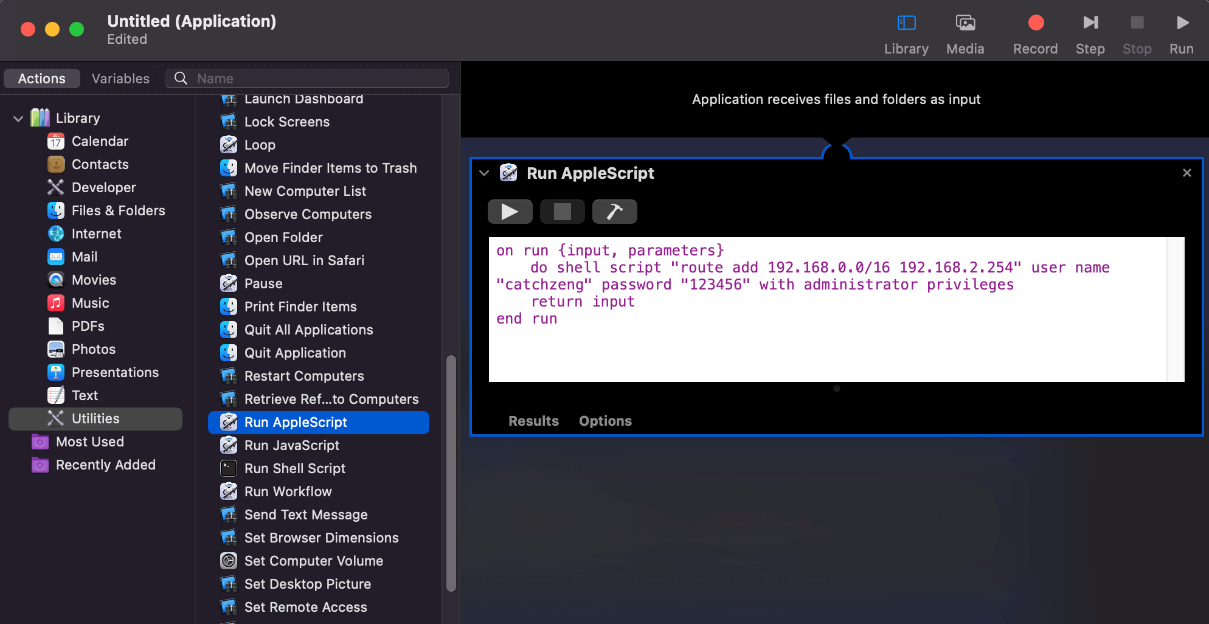Show the Results pane of Run AppleScript
1209x624 pixels.
tap(533, 421)
